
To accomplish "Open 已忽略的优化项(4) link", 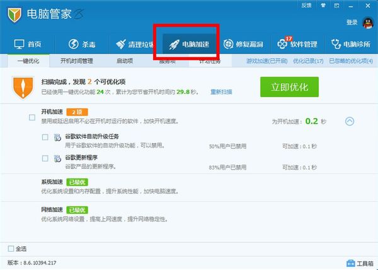I will pyautogui.click(x=351, y=61).
